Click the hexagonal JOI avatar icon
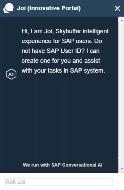The width and height of the screenshot is (124, 190). pos(11,74)
